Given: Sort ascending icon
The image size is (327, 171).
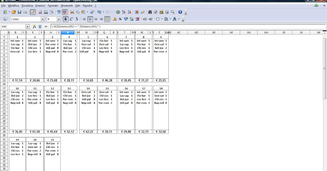Looking at the screenshot, I should tap(124, 12).
